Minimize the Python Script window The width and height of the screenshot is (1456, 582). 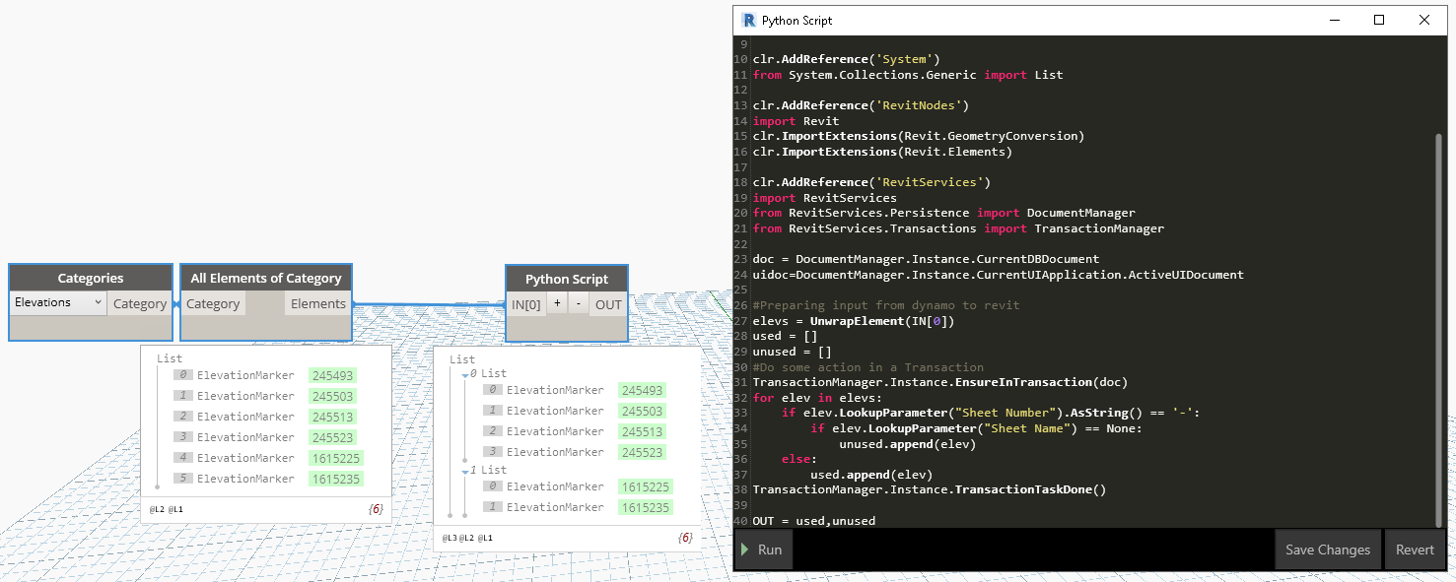(x=1335, y=20)
